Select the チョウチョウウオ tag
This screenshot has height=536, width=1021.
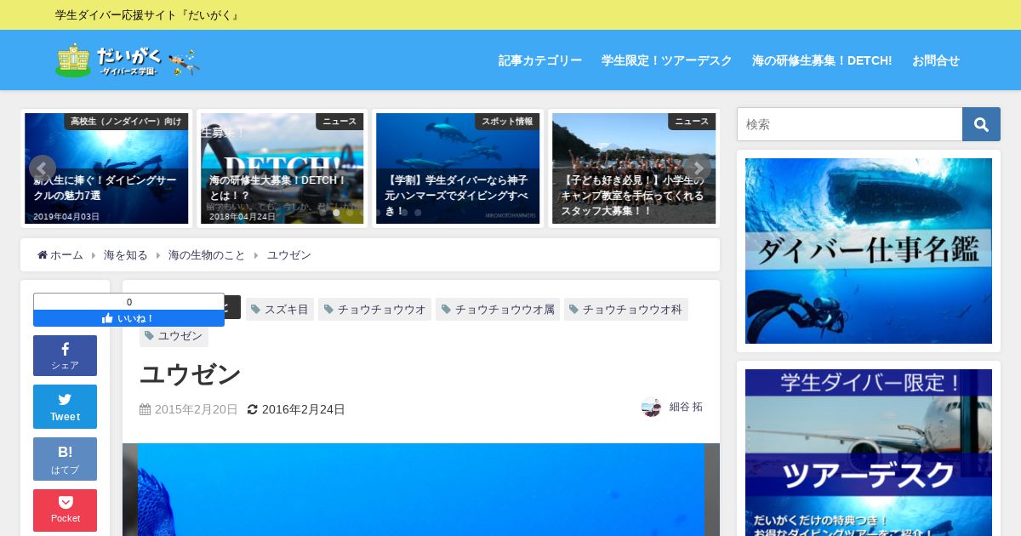point(374,309)
